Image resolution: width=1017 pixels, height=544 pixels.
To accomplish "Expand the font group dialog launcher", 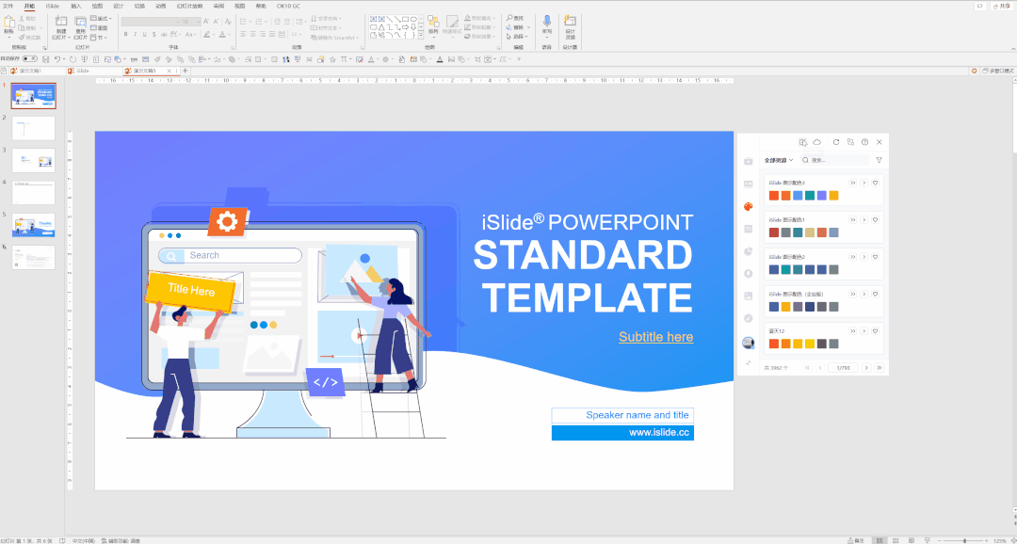I will (x=233, y=48).
